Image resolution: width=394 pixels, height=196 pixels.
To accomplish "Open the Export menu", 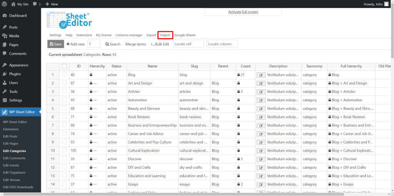I will pyautogui.click(x=151, y=35).
